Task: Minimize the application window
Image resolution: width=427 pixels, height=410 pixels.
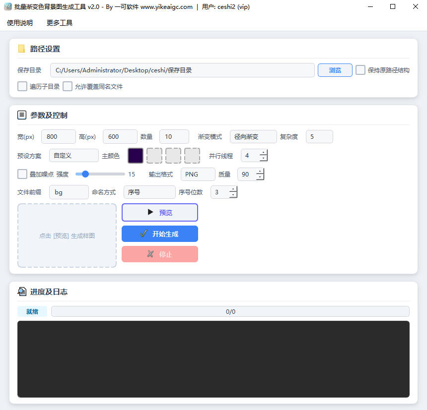Action: (x=370, y=6)
